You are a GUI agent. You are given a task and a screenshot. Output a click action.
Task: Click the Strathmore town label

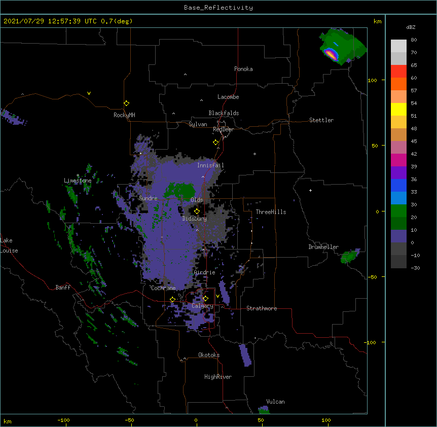[262, 308]
